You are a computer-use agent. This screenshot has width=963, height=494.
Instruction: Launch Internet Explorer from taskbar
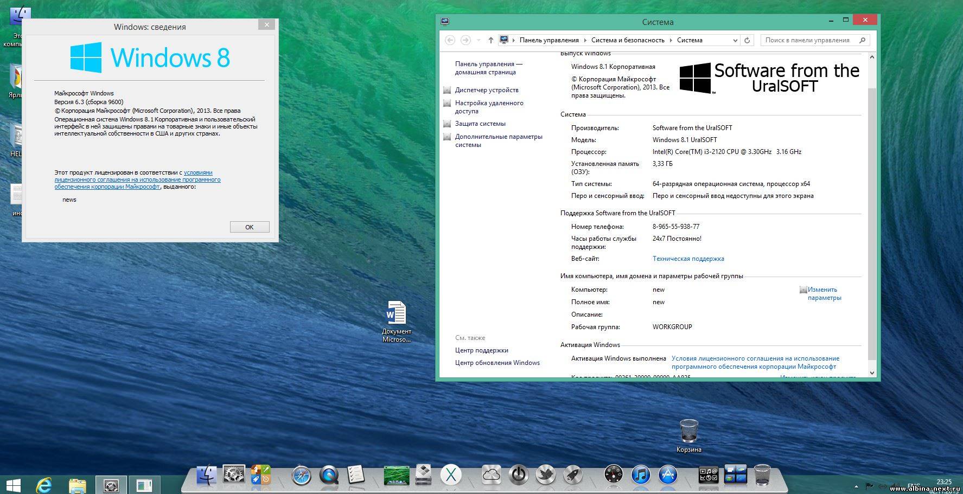(x=44, y=485)
